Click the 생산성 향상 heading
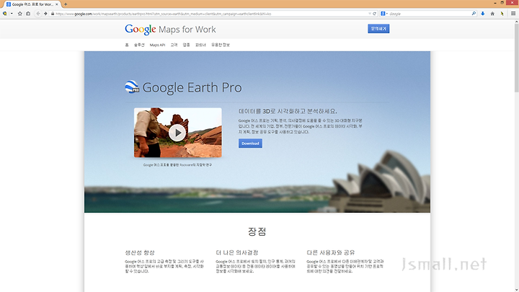 tap(140, 252)
